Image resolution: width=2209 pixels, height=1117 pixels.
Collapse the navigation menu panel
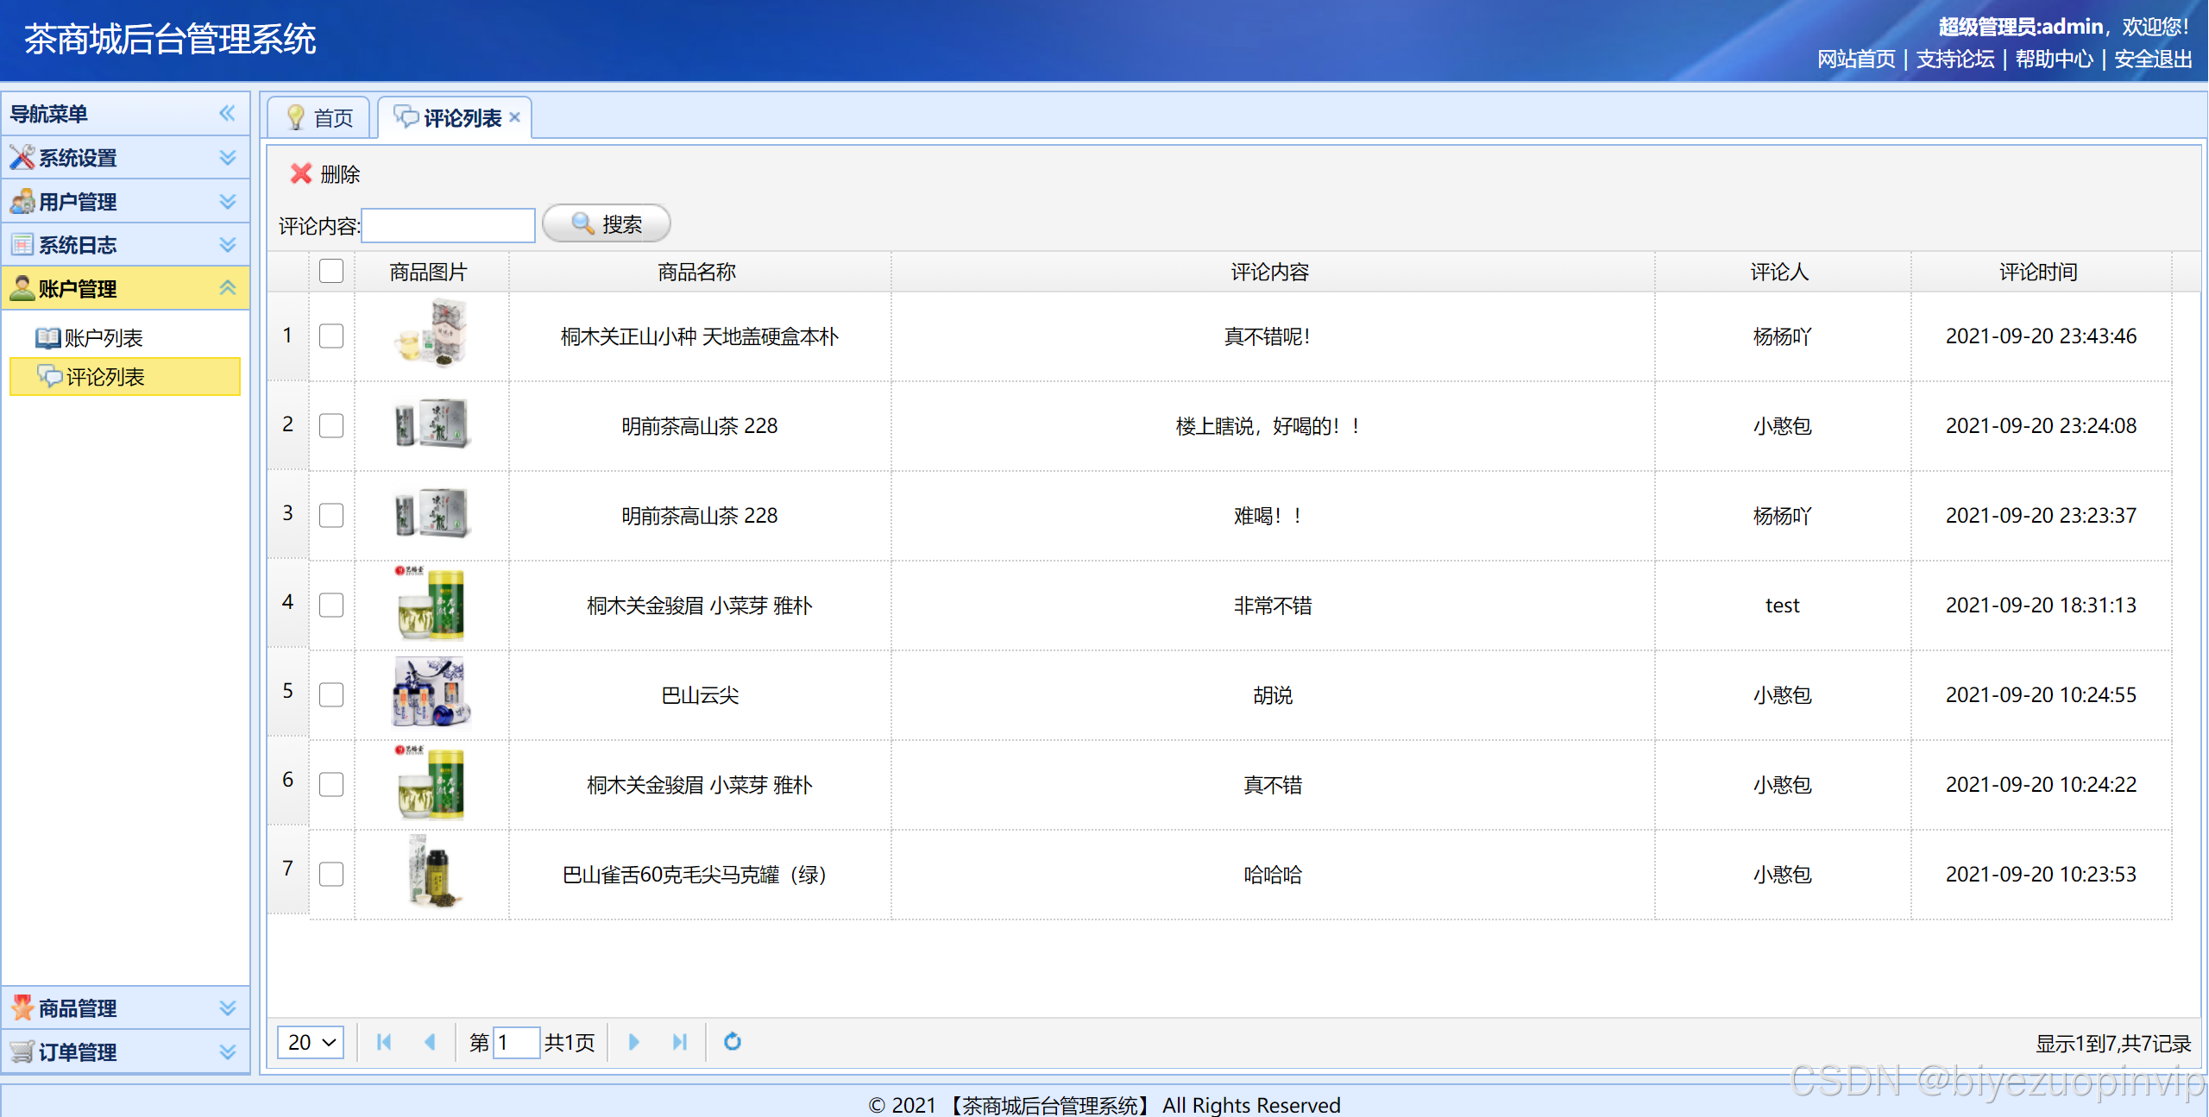pos(227,113)
